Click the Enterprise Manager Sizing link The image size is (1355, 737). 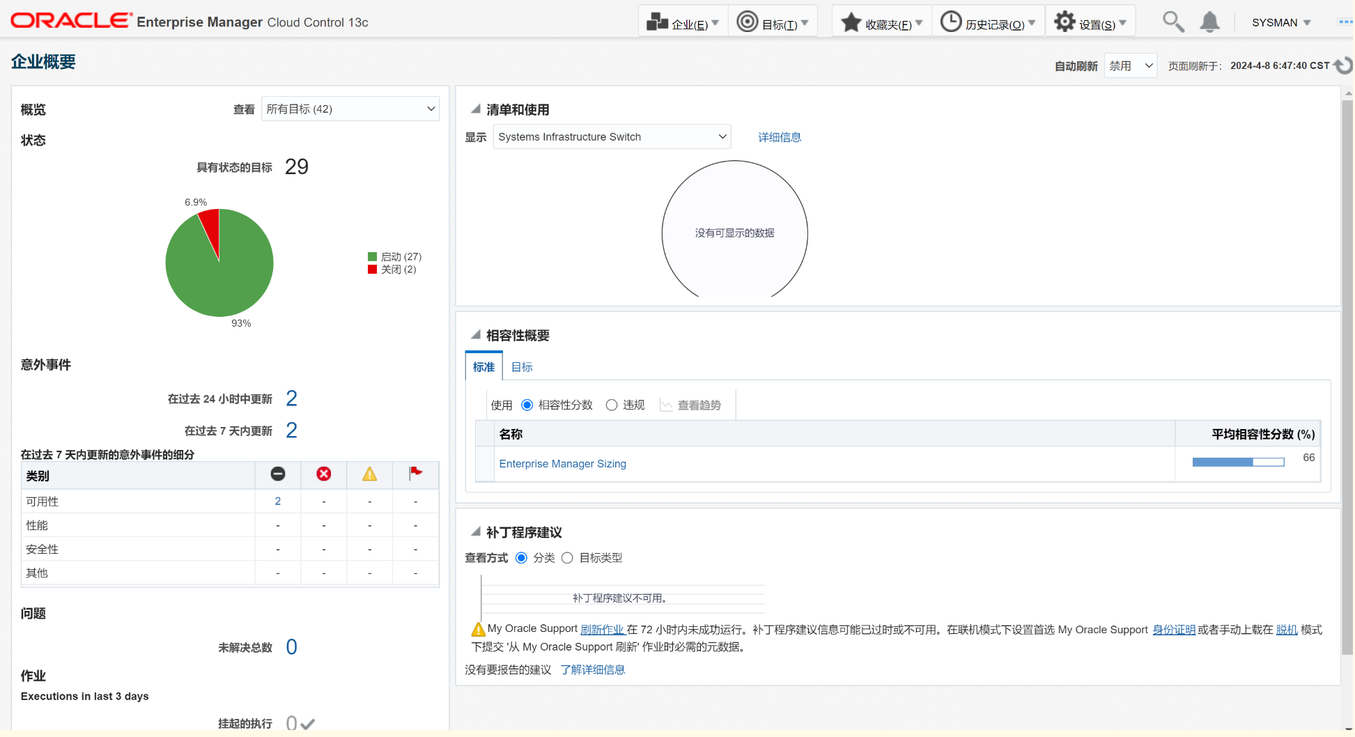562,463
